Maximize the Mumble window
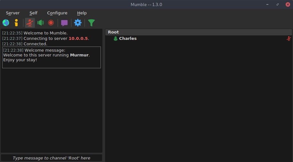Image resolution: width=293 pixels, height=162 pixels. (278, 4)
